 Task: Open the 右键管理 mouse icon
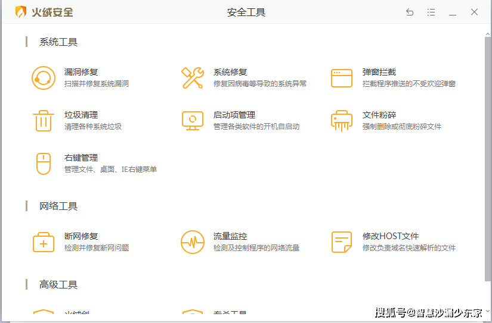(44, 164)
